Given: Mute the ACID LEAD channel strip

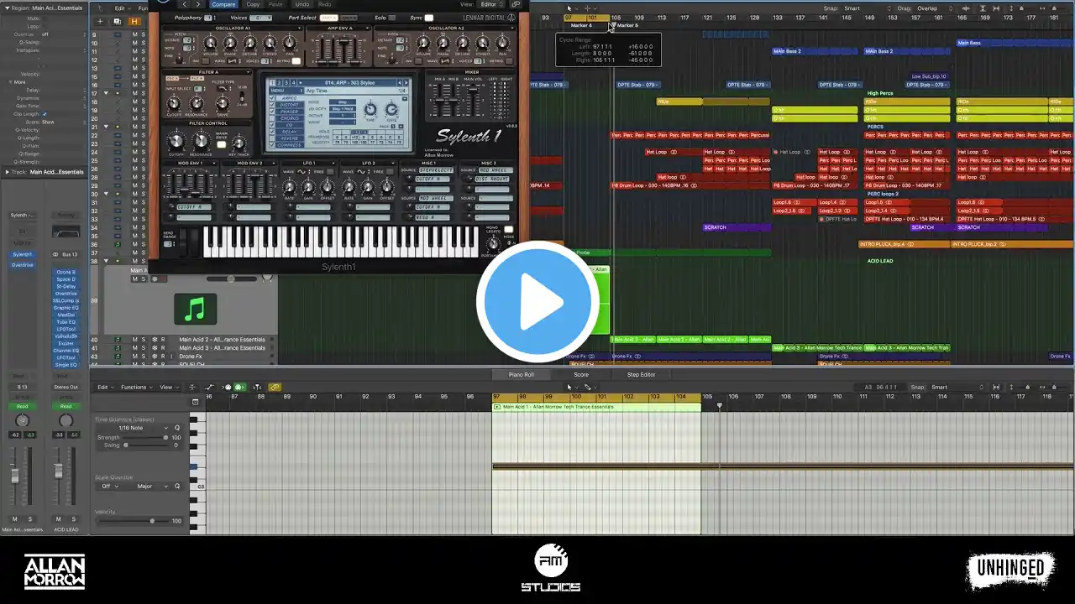Looking at the screenshot, I should [58, 519].
